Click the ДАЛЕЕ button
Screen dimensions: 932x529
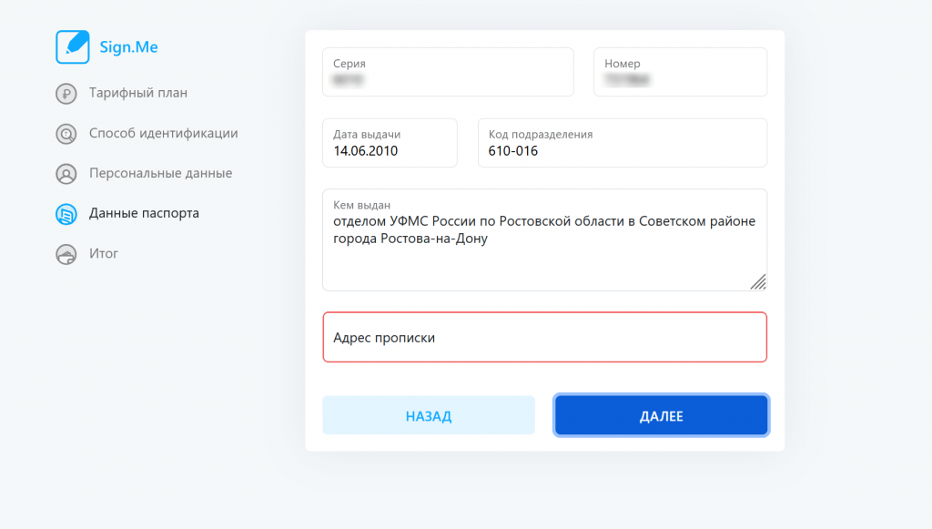[661, 415]
